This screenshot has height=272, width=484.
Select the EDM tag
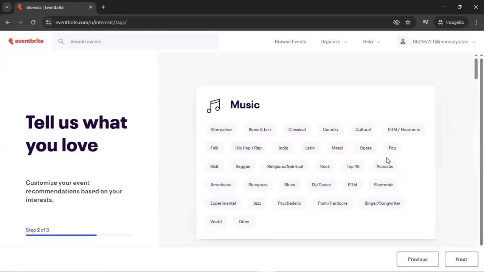click(352, 185)
